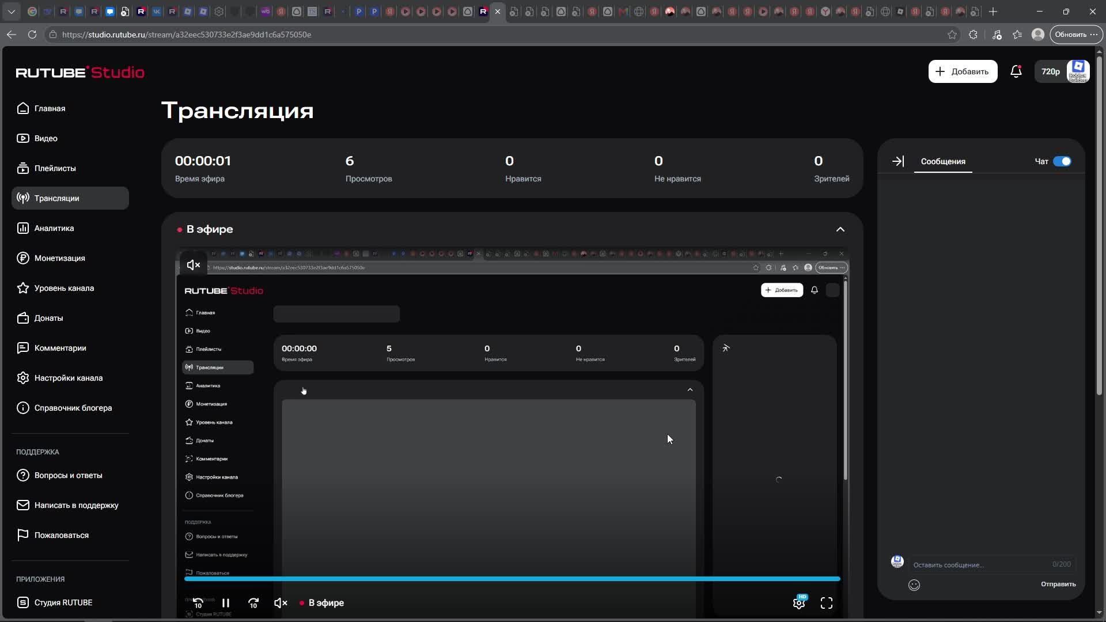Open the channel avatar menu
Viewport: 1106px width, 622px height.
tap(1078, 71)
